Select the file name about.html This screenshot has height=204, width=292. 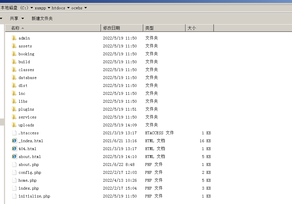(30, 157)
